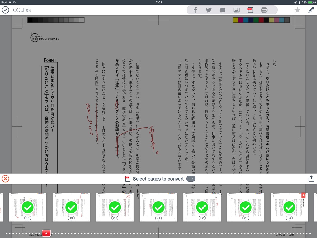This screenshot has height=238, width=317.
Task: Deselect page 24 checkmark
Action: [x=289, y=207]
